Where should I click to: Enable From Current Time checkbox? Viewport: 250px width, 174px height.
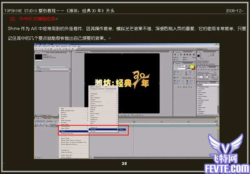click(198, 79)
